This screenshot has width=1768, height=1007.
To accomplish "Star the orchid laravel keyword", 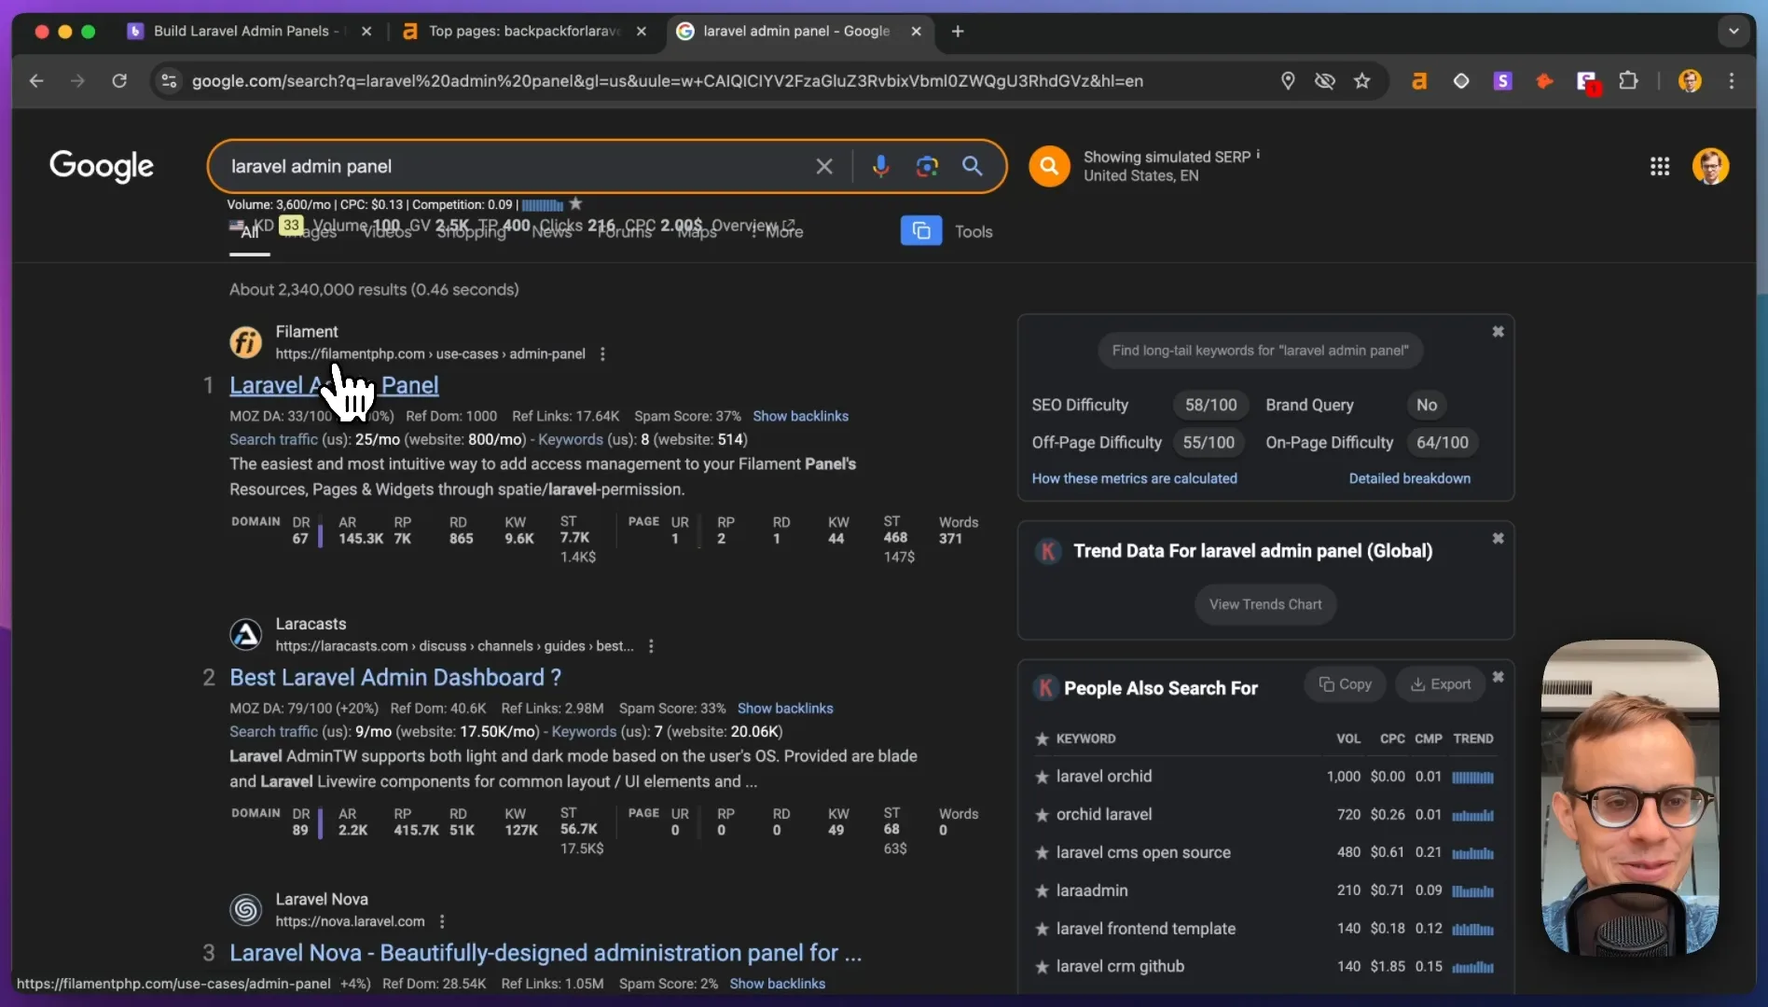I will tap(1042, 815).
